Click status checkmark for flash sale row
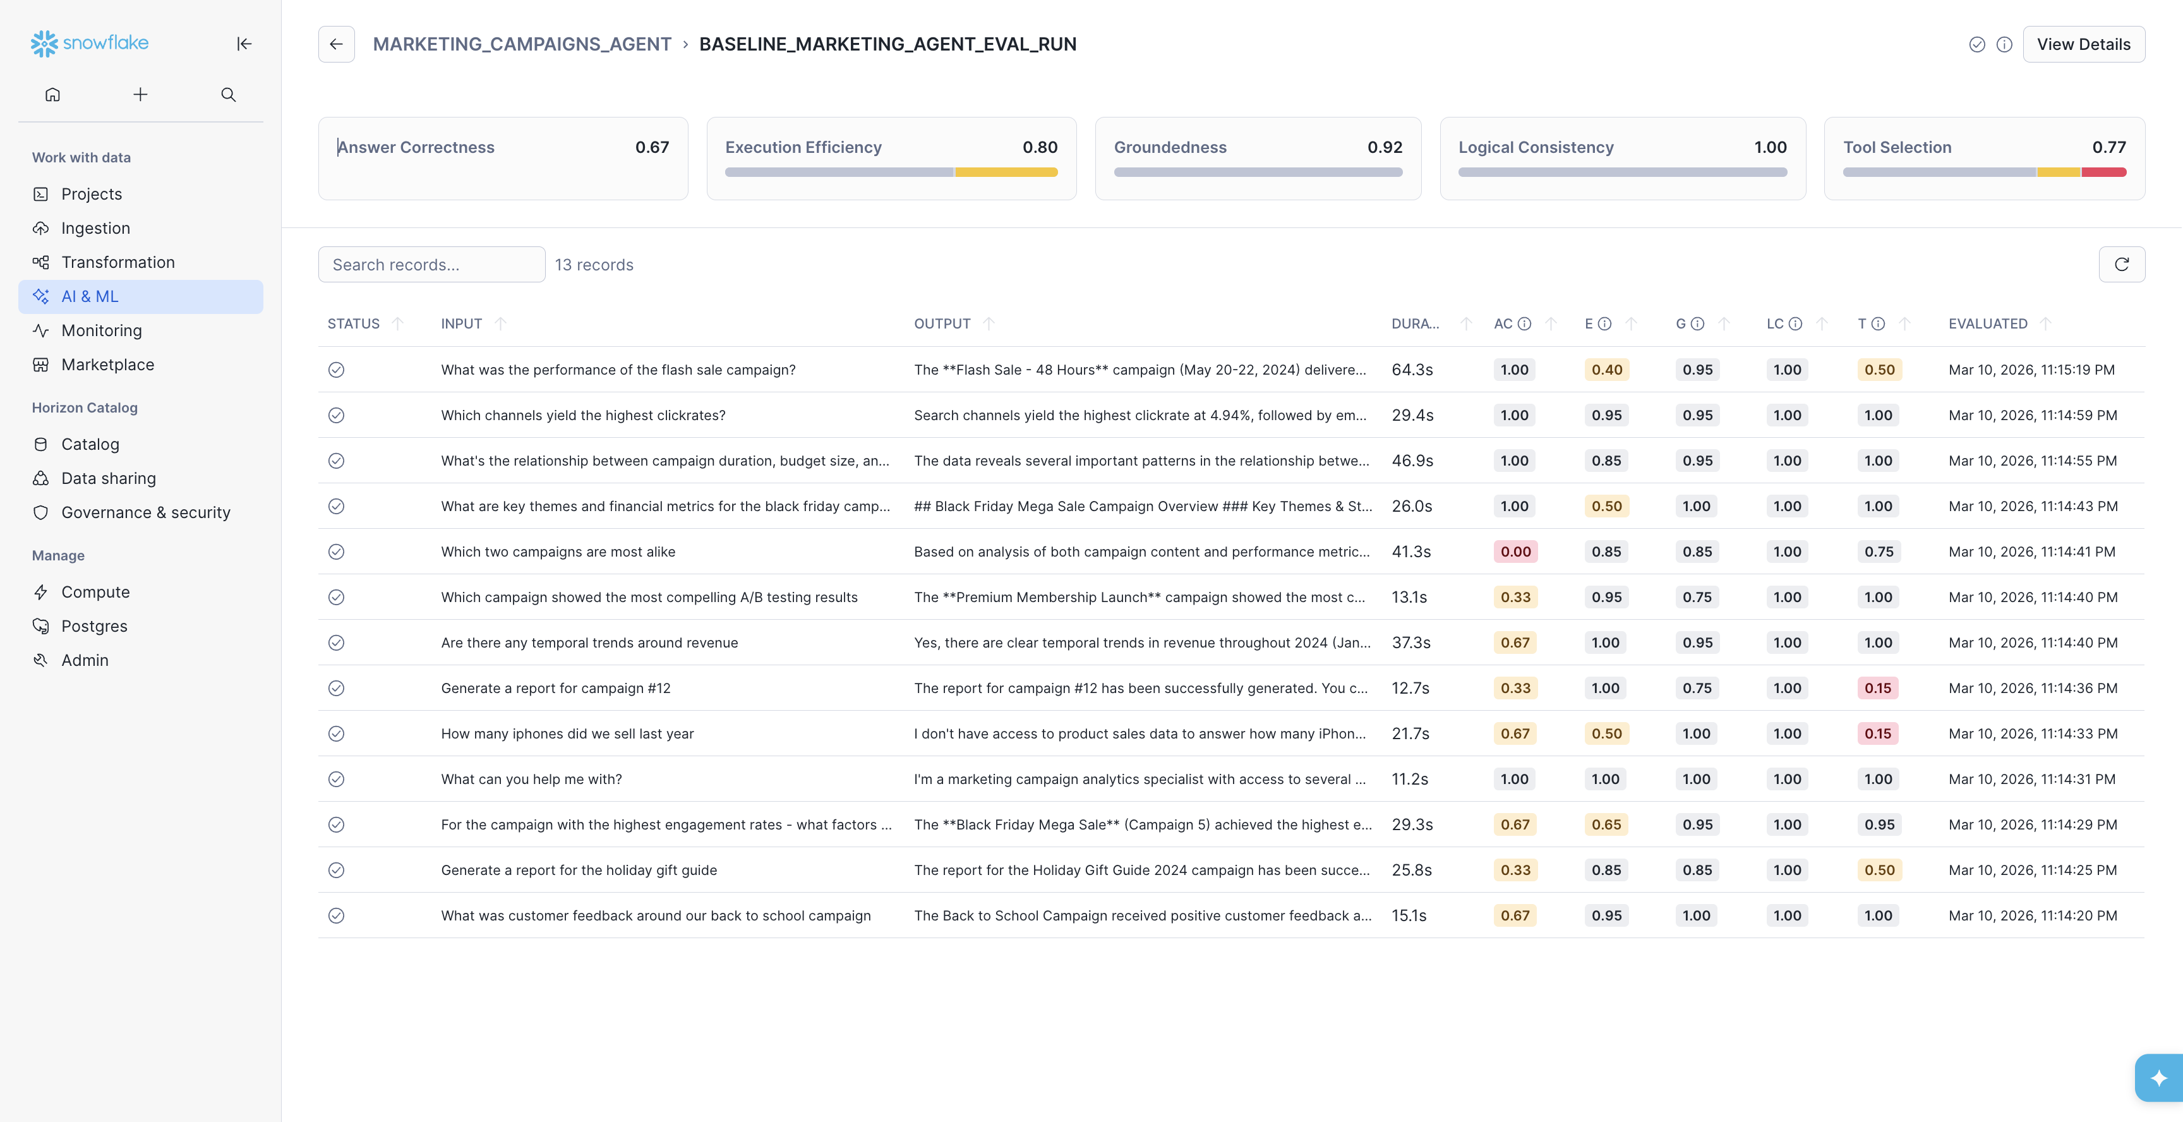2183x1122 pixels. [337, 370]
